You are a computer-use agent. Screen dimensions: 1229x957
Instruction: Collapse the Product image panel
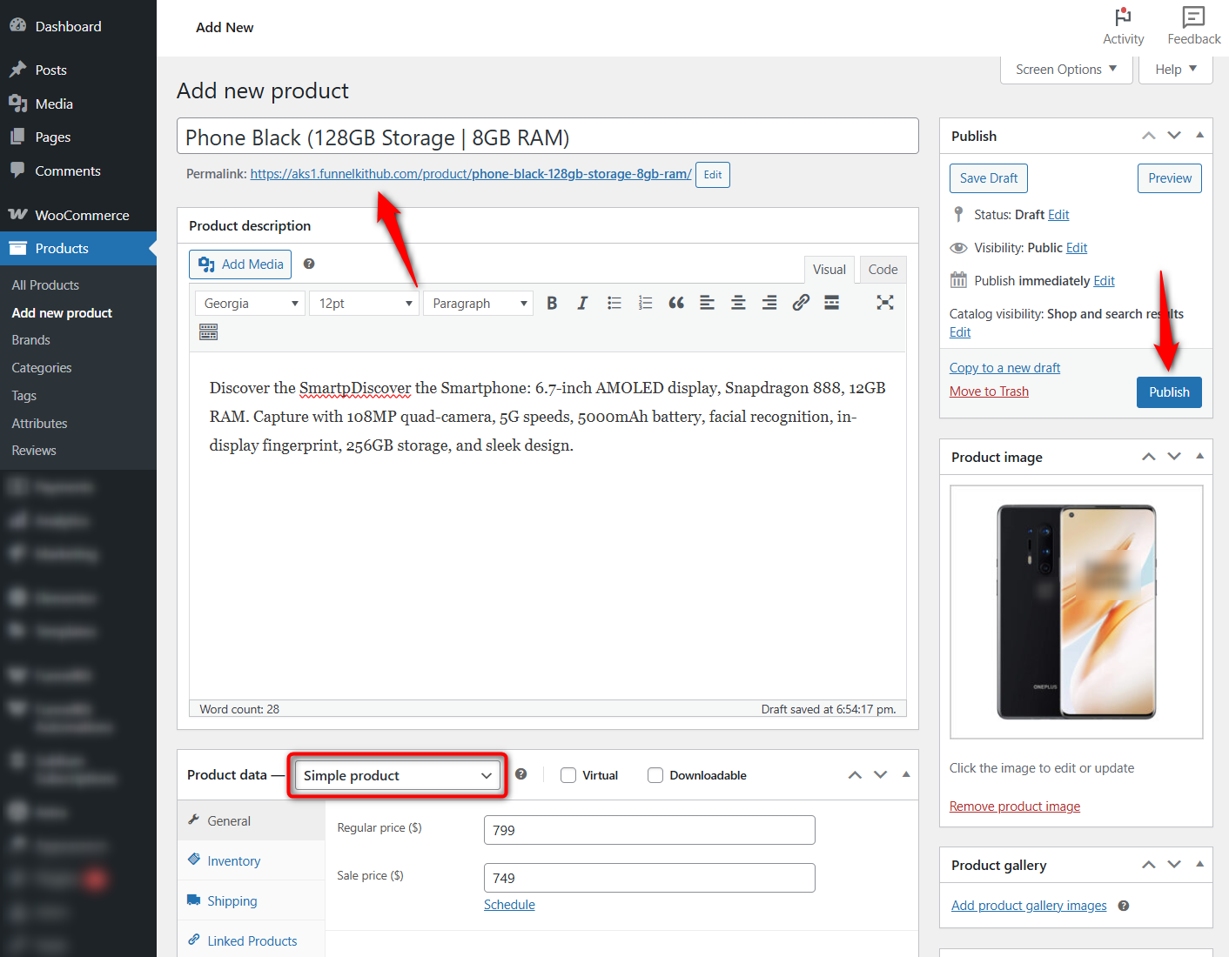[1199, 456]
